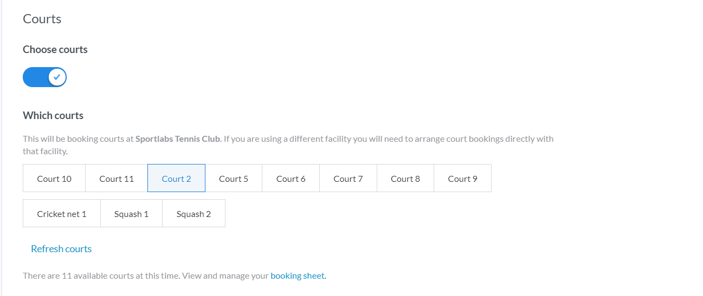Screen dimensions: 703x296
Task: Click the Which courts label
Action: coord(53,115)
